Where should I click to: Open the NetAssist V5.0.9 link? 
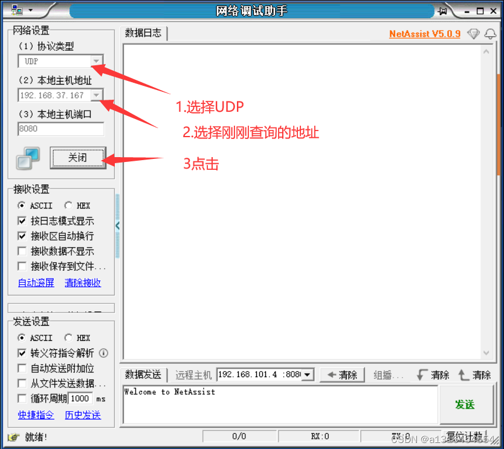[x=425, y=34]
